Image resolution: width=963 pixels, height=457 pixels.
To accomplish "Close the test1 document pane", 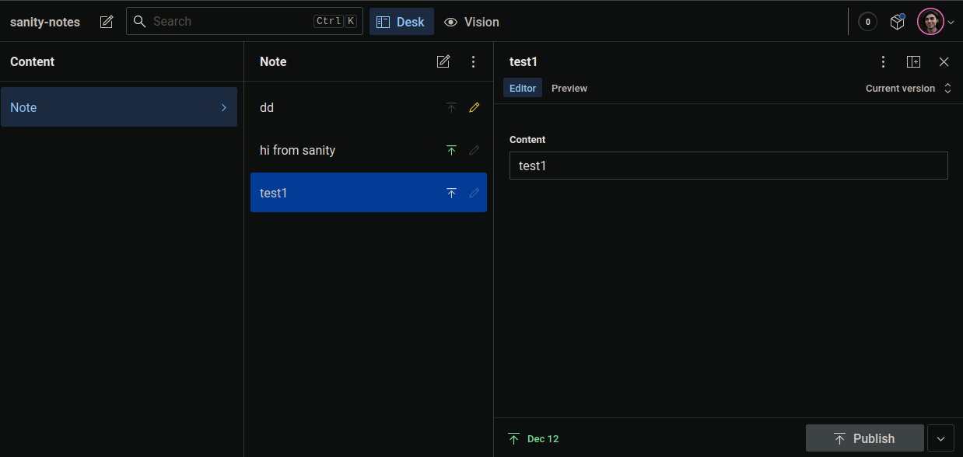I will 944,61.
